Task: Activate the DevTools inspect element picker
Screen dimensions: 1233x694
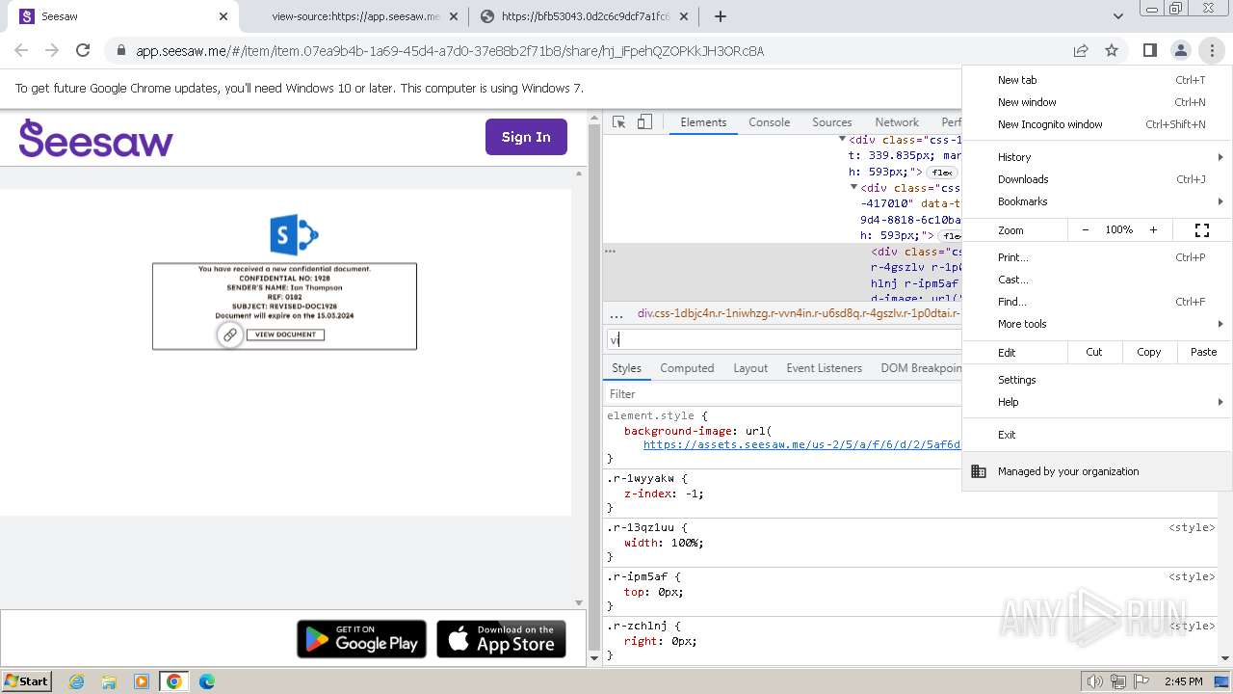Action: 619,122
